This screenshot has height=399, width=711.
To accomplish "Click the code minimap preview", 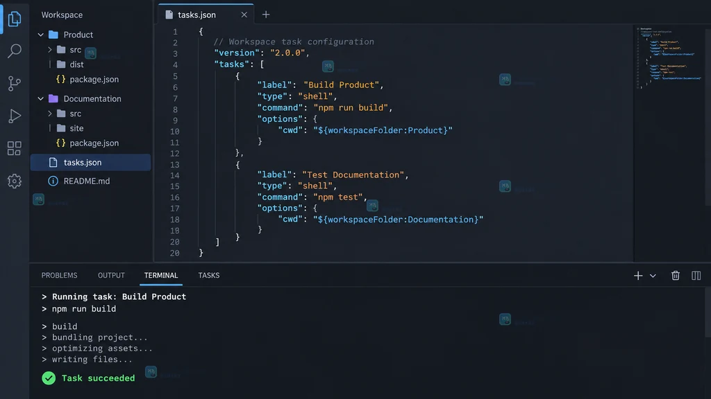I will coord(669,57).
